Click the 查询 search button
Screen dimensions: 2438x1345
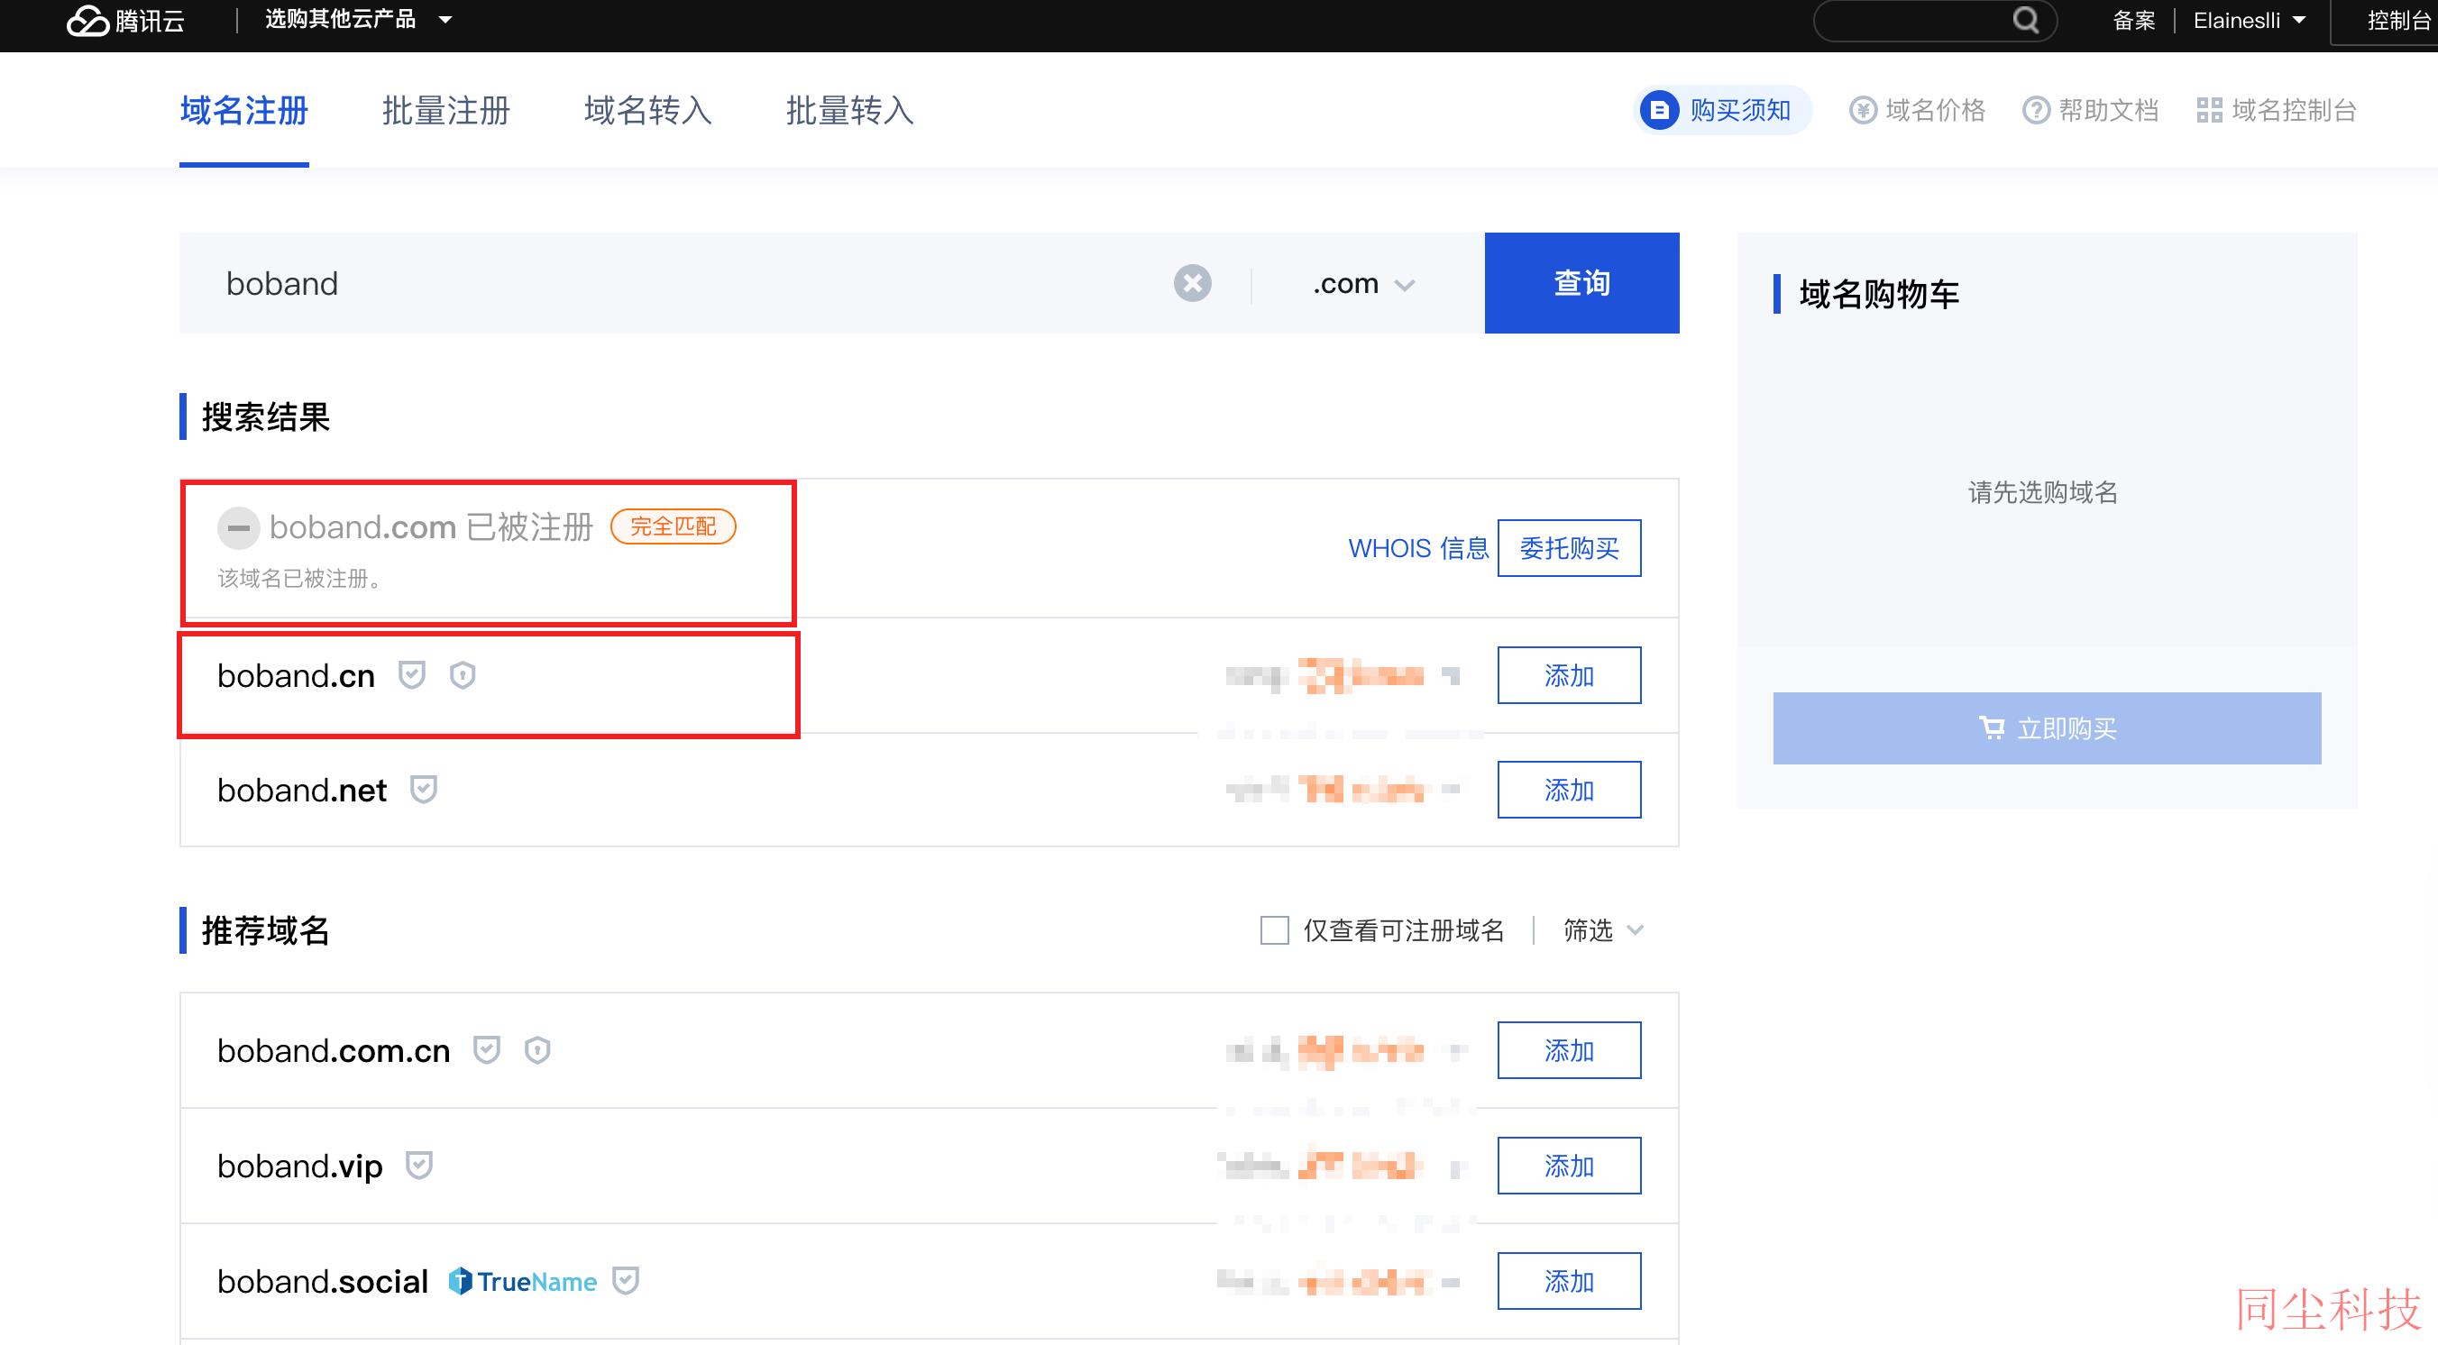tap(1581, 283)
